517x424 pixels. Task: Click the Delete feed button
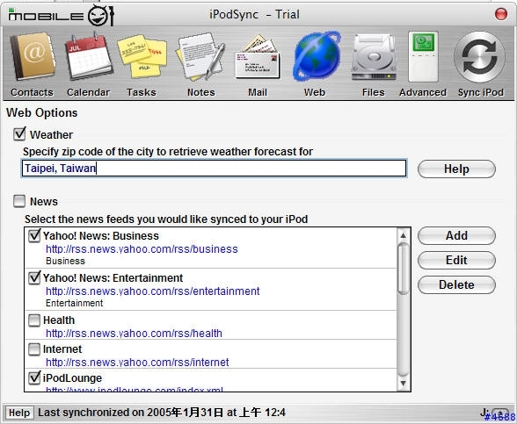(x=456, y=284)
